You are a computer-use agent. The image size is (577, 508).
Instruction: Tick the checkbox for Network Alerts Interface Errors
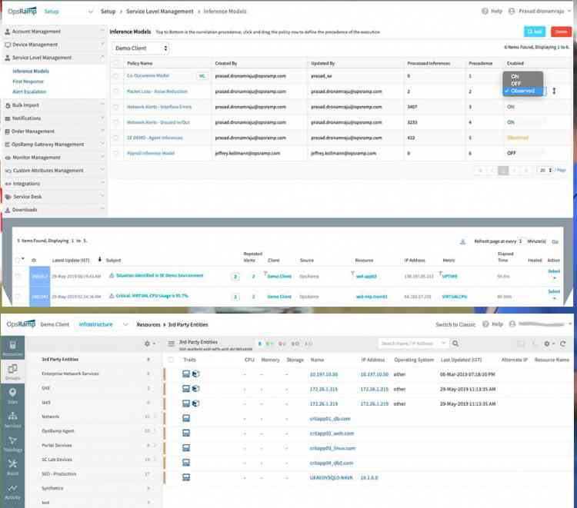[x=116, y=107]
